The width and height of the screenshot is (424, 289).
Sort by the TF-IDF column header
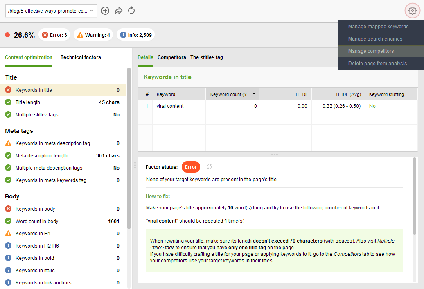(285, 94)
